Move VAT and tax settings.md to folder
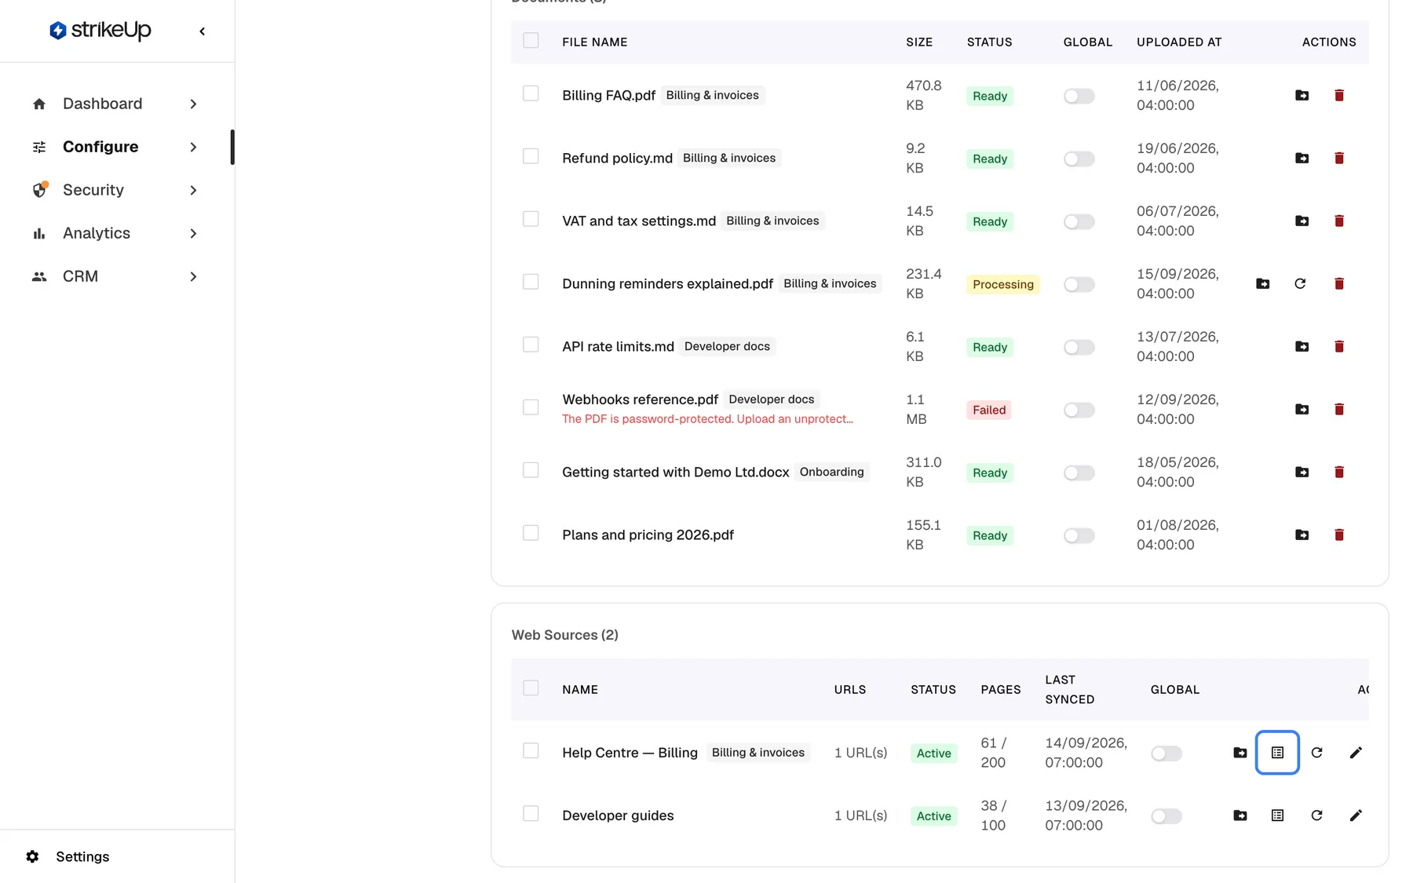The image size is (1413, 883). tap(1302, 221)
